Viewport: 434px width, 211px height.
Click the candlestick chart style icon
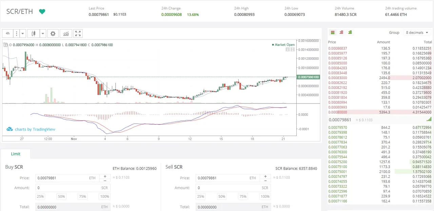coord(33,34)
